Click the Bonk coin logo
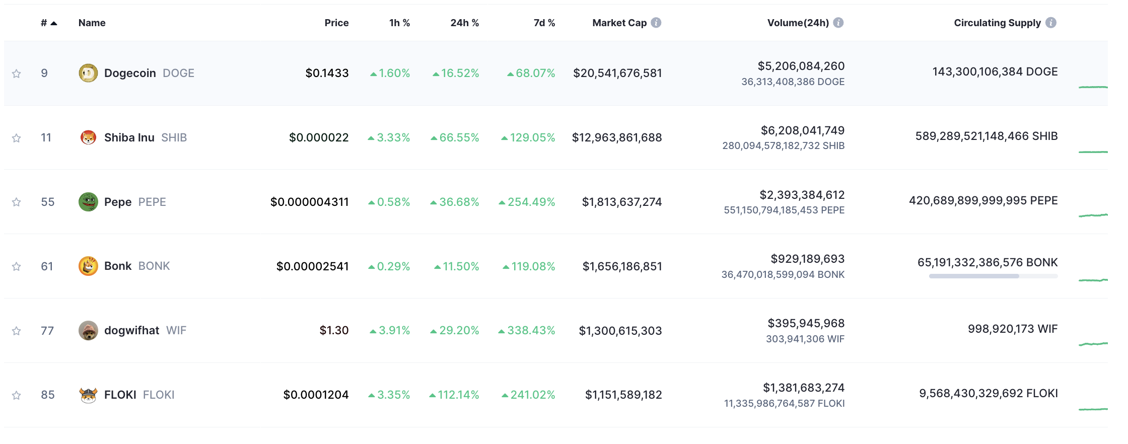This screenshot has height=444, width=1128. coord(88,266)
